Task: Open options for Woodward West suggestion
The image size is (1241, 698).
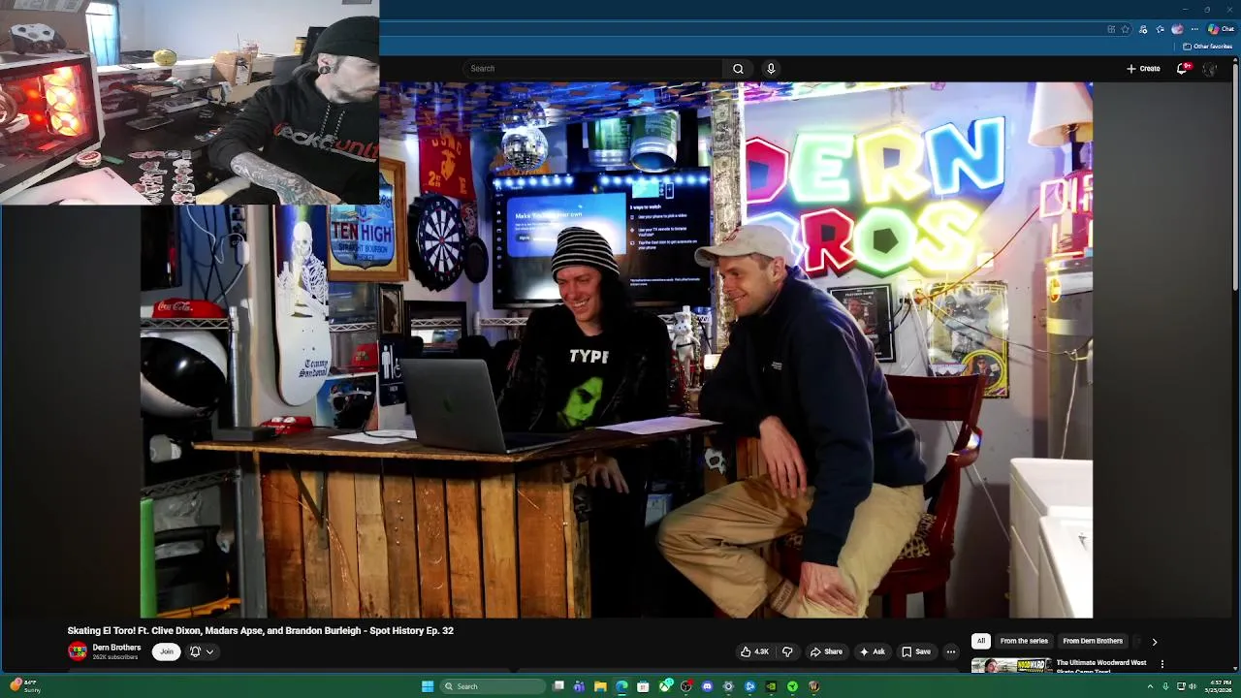Action: 1161,664
